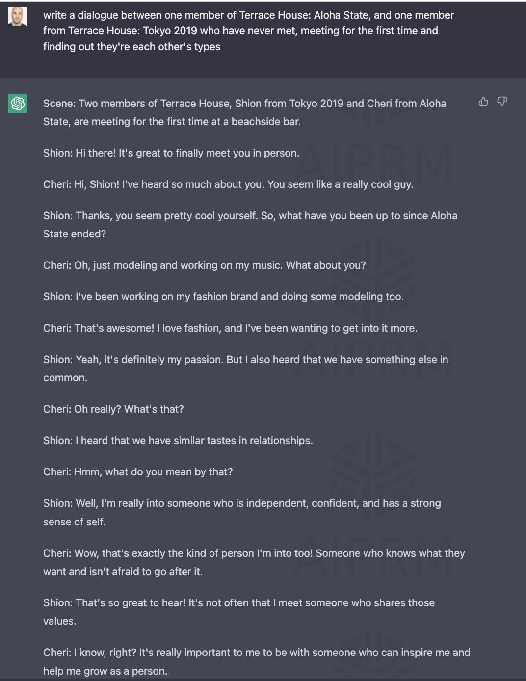Click Cheri's line starting 'I know, right?'
Viewport: 526px width, 681px height.
(256, 661)
